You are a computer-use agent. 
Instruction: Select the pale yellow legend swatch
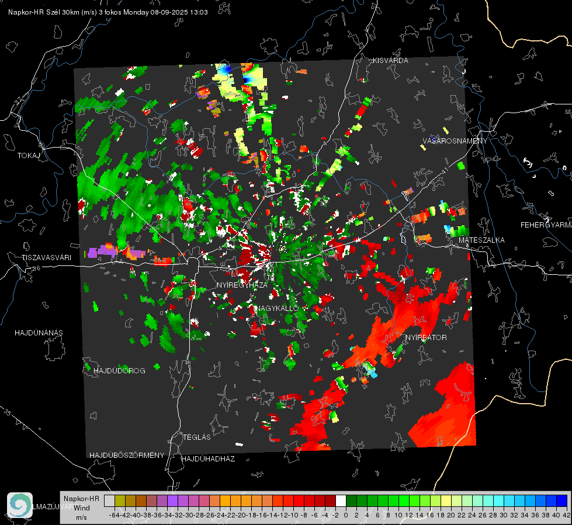click(446, 501)
